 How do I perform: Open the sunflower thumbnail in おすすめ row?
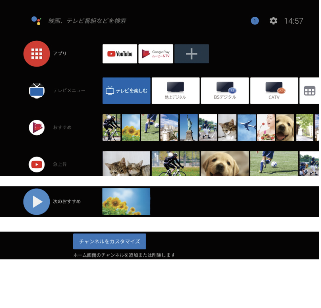tap(131, 127)
